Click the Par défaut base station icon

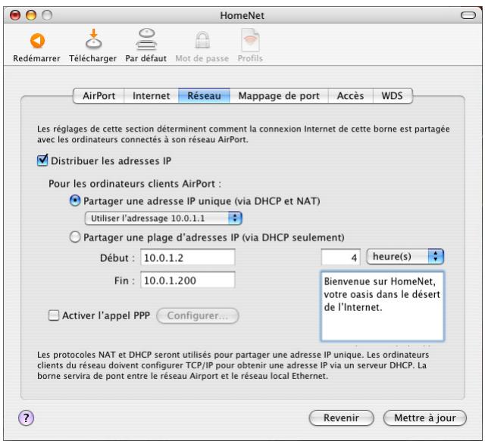coord(146,39)
